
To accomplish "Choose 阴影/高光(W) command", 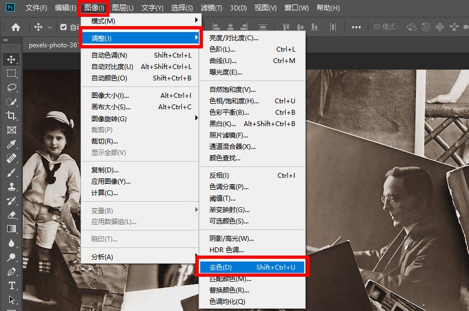I will 252,238.
